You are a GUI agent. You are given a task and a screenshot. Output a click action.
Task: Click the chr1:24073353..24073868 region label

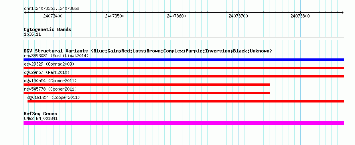[51, 9]
